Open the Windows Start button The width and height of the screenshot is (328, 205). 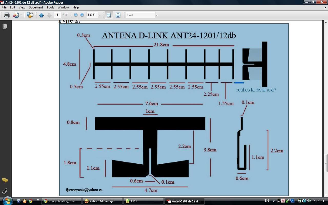(x=7, y=201)
